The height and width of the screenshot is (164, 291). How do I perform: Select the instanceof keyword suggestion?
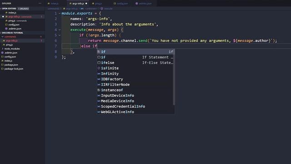(x=135, y=90)
